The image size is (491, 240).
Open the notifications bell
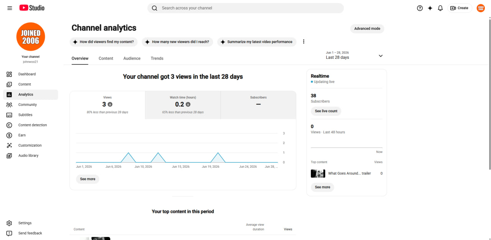point(440,8)
